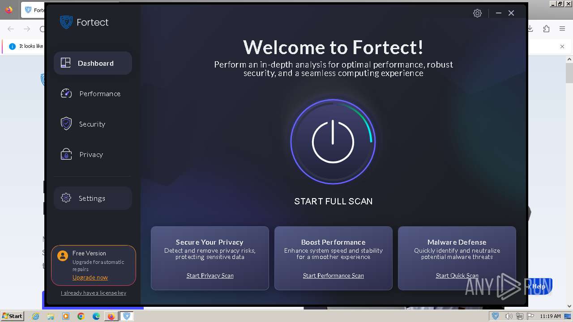
Task: Open Microsoft Edge from taskbar
Action: pyautogui.click(x=96, y=316)
